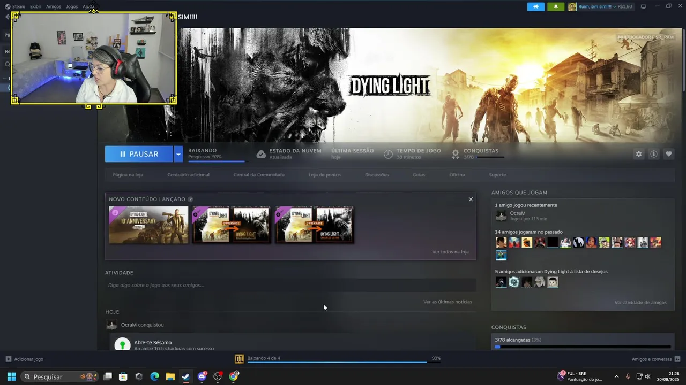This screenshot has height=385, width=686.
Task: Click Adicionar jogo button
Action: tap(24, 359)
